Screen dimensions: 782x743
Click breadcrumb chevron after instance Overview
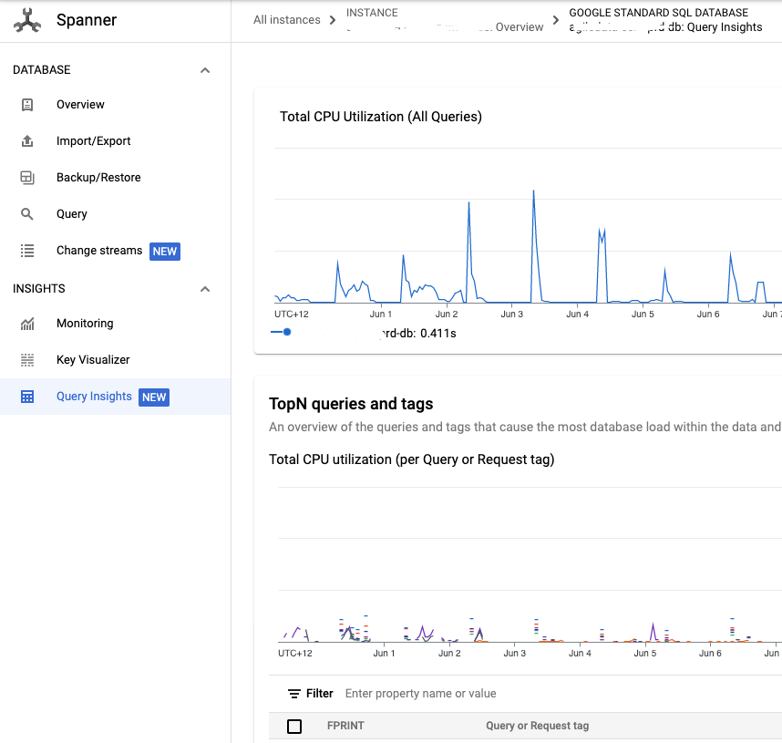point(556,20)
